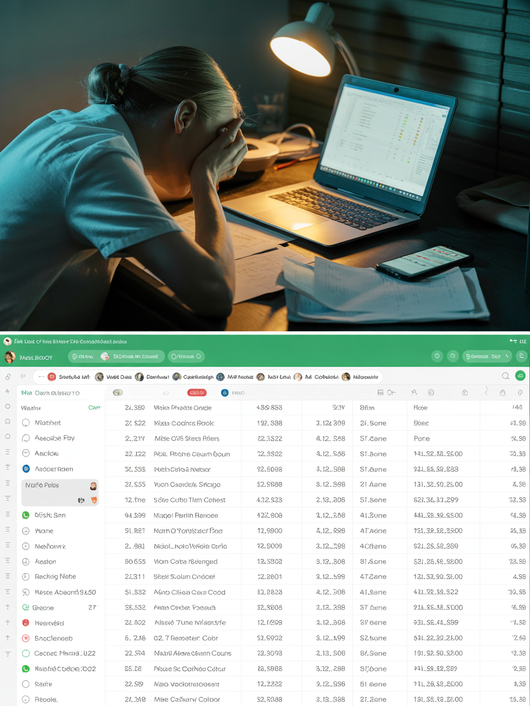Screen dimensions: 530x706
Task: Toggle the hollow circle beside the last sidebar entry
Action: pyautogui.click(x=26, y=699)
